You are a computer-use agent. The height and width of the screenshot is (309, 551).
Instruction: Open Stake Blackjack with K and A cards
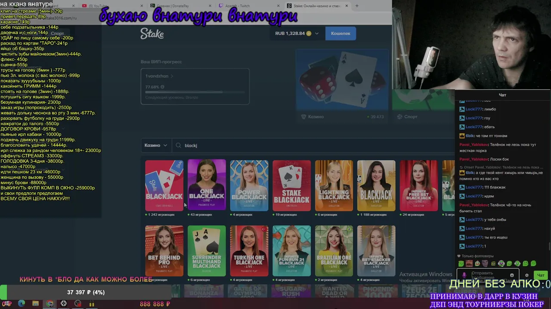pos(291,185)
